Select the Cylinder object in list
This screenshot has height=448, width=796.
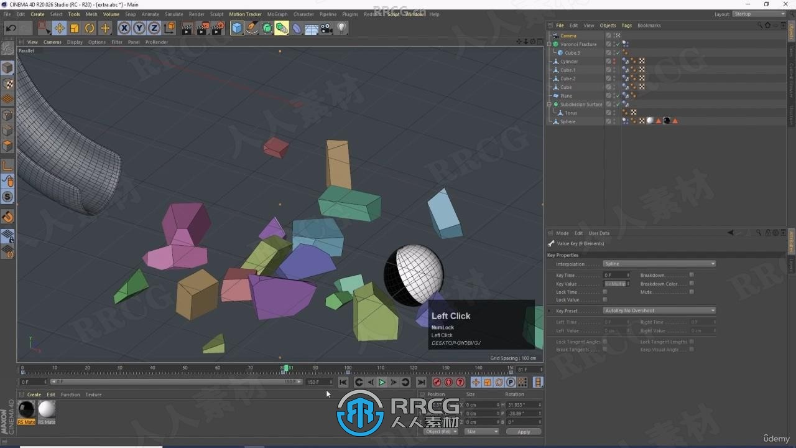[x=569, y=62]
